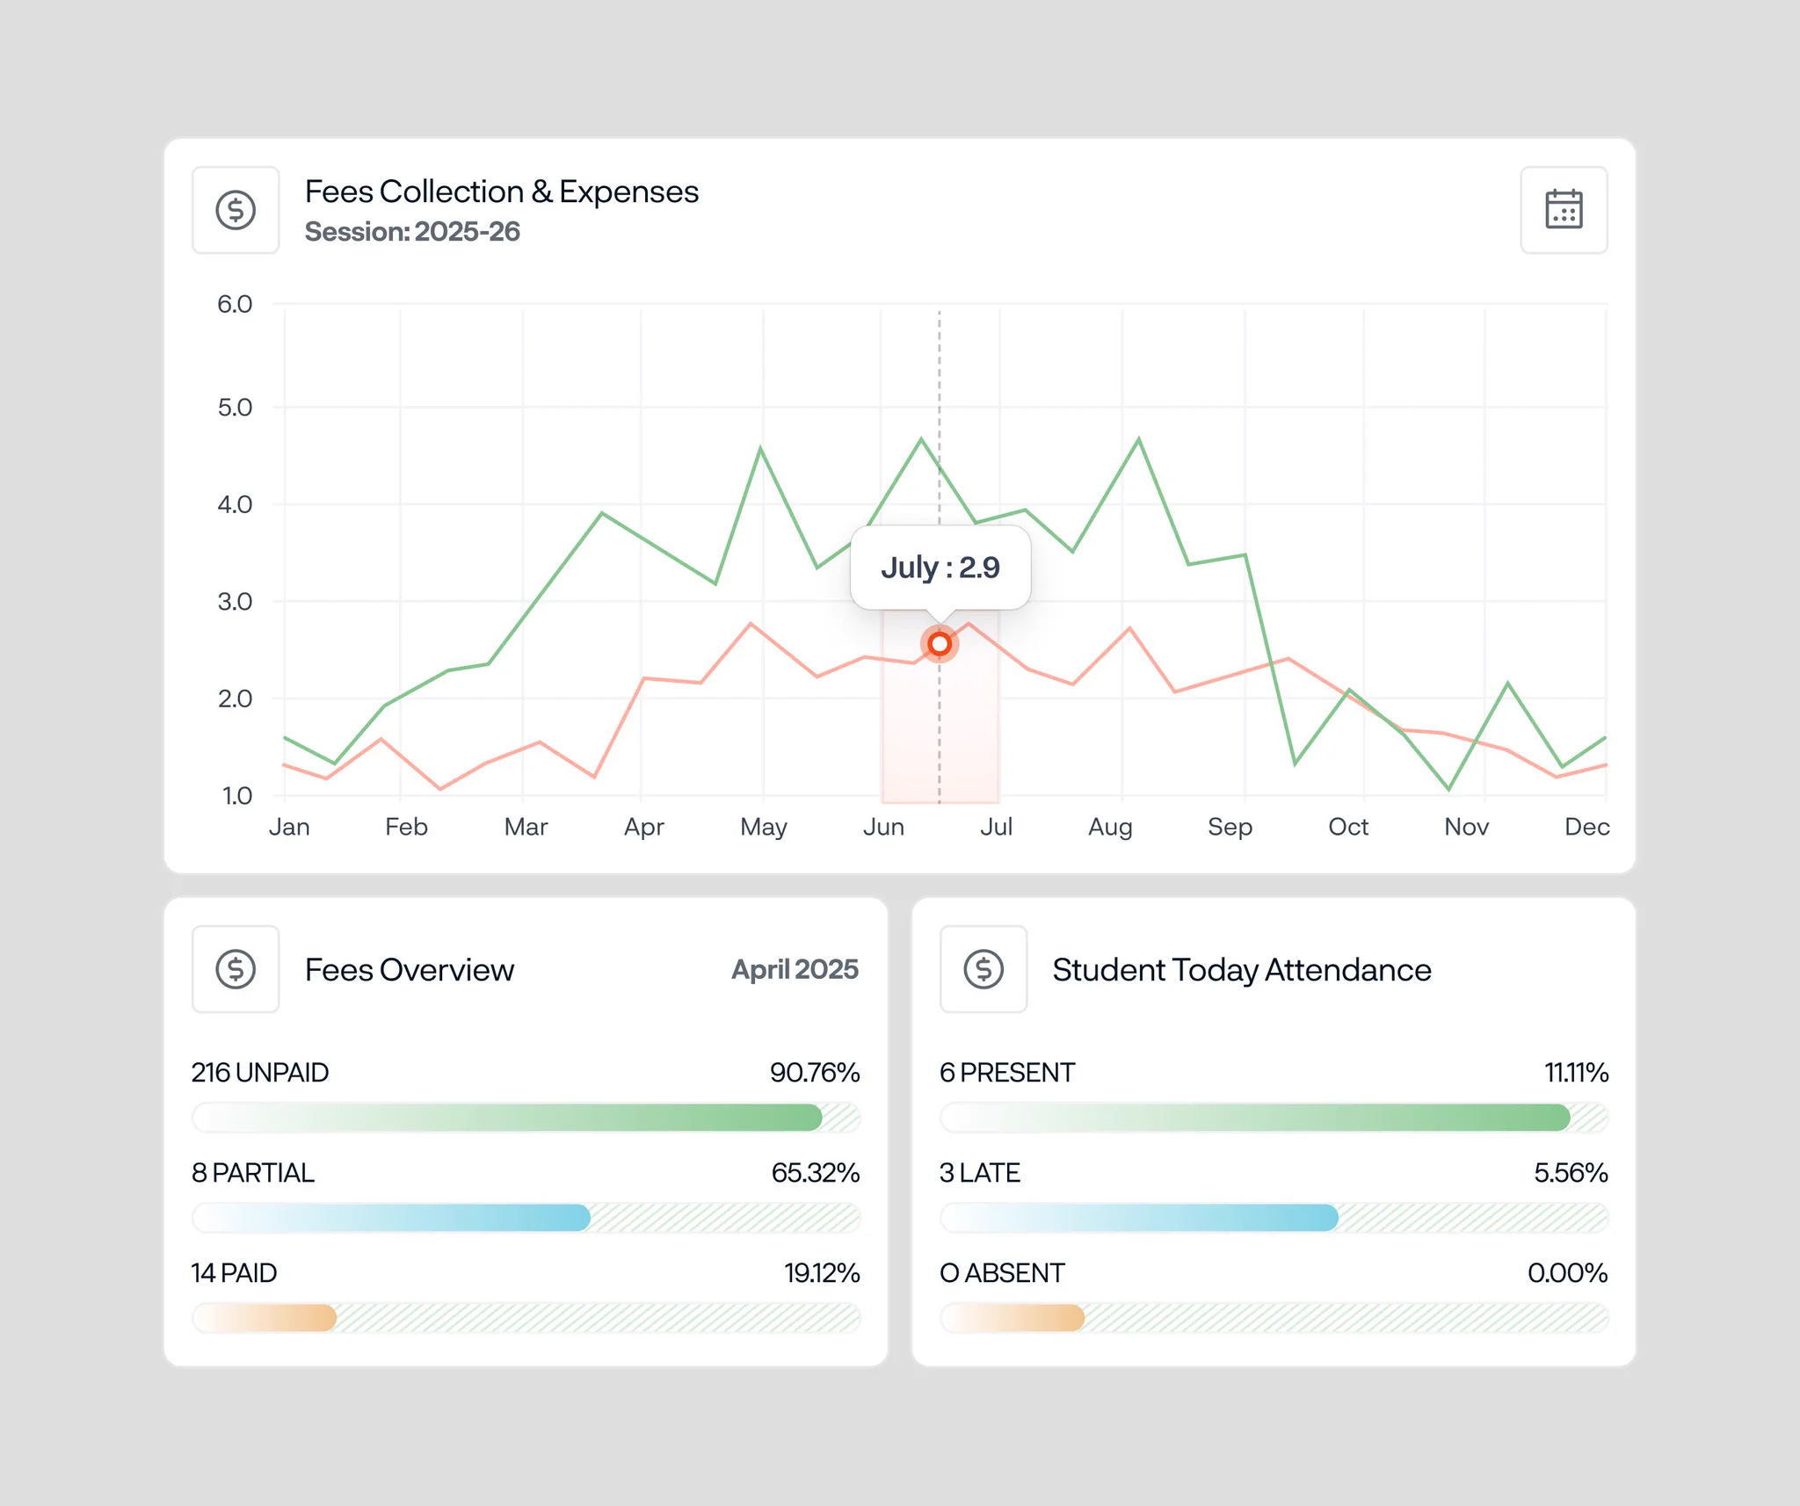Viewport: 1800px width, 1506px height.
Task: Click the LATE attendance bar
Action: click(x=1274, y=1218)
